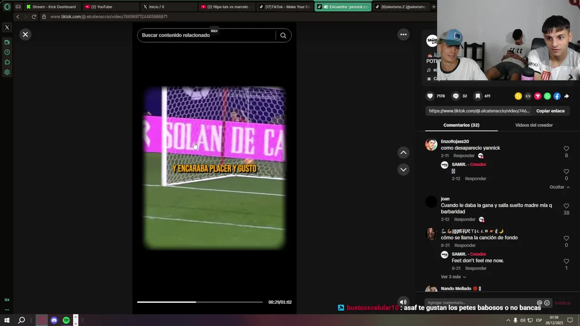580x326 pixels.
Task: Click the embed code icon
Action: [x=528, y=96]
